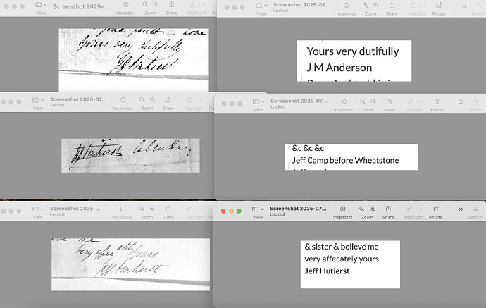Zoom in within handwritten 'very affec' window
Viewport: 486px width, 308px height.
(153, 209)
